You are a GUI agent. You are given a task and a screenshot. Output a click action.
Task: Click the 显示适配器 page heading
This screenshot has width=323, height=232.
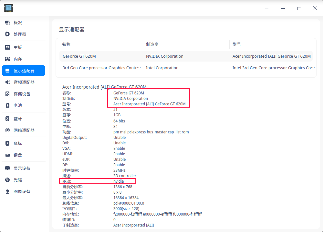[x=72, y=30]
